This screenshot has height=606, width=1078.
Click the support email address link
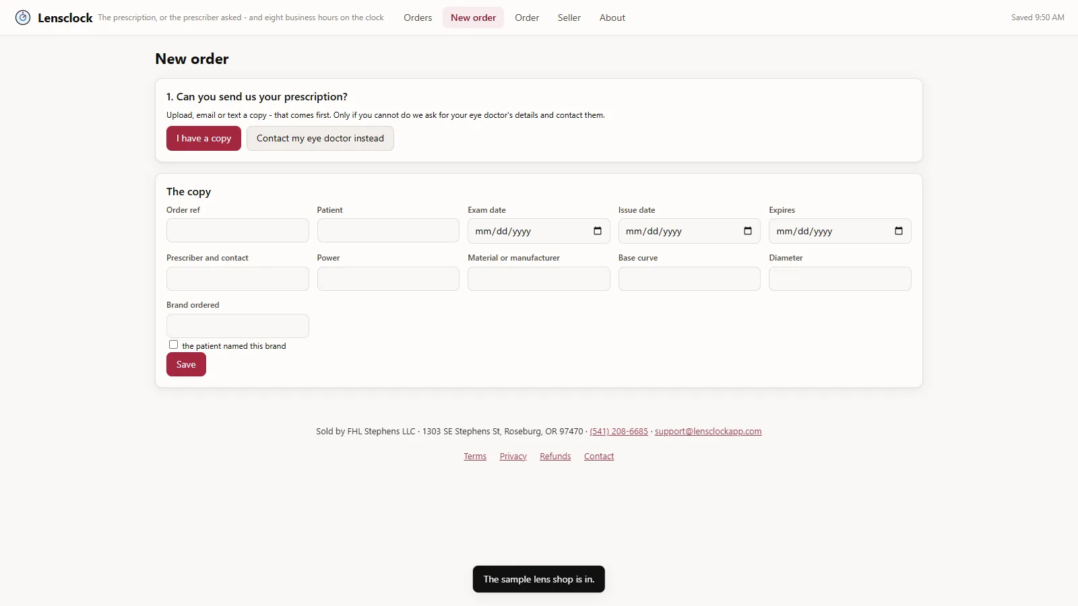click(x=708, y=432)
